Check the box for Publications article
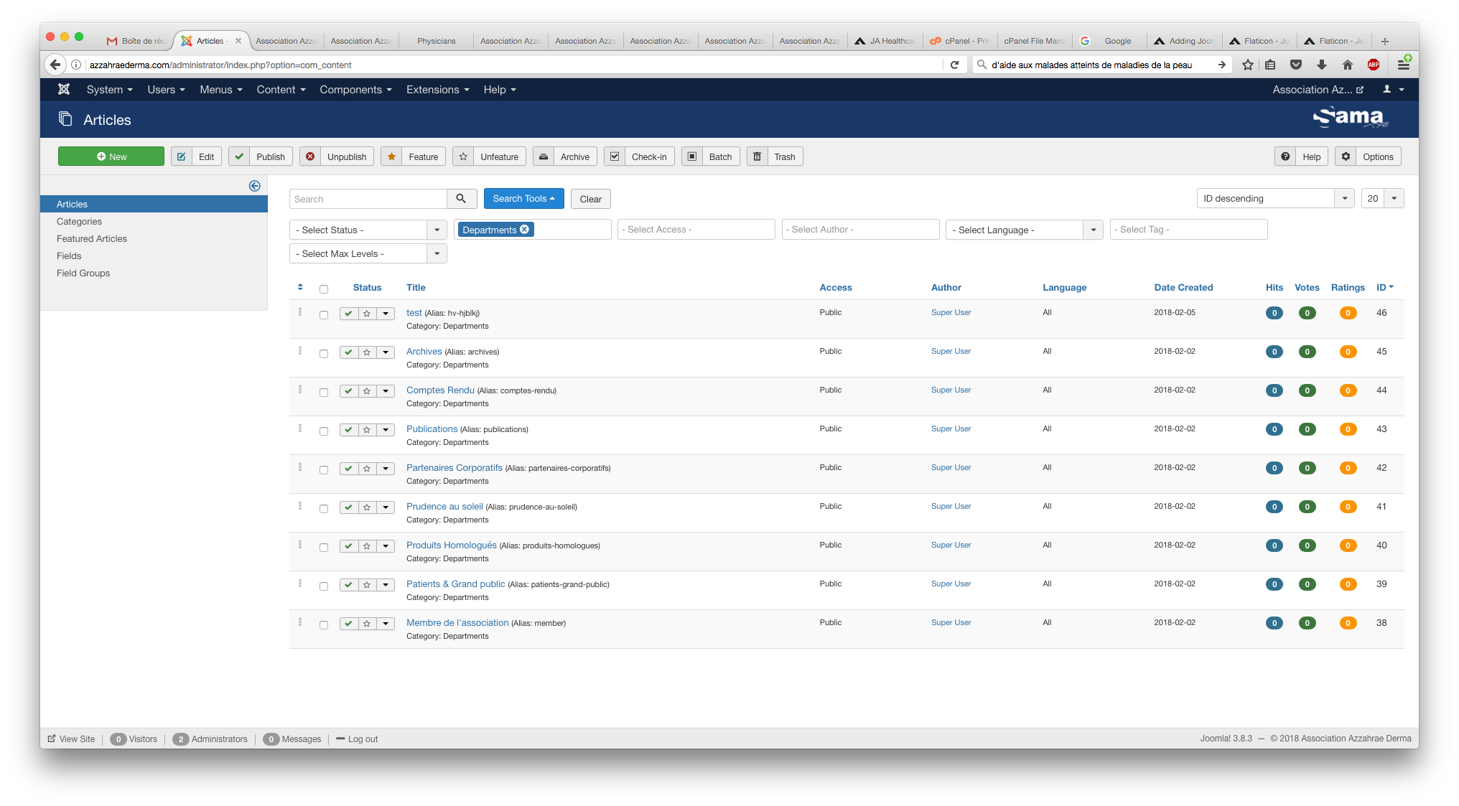1459x806 pixels. coord(324,431)
